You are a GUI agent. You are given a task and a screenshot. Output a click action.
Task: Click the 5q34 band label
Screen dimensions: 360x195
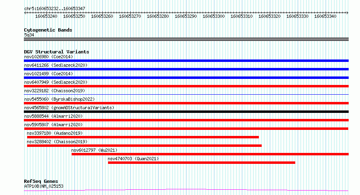click(x=29, y=35)
